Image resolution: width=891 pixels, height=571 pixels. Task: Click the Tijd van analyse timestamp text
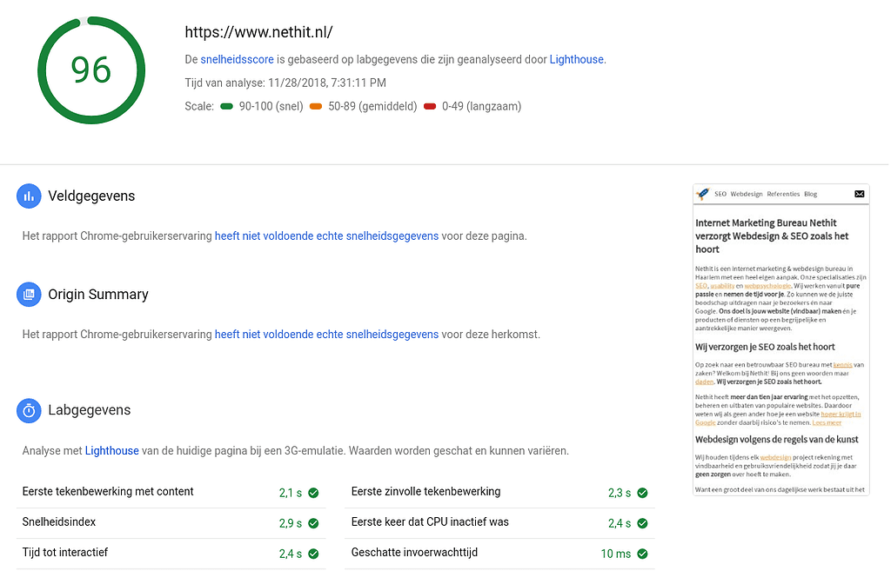(x=285, y=83)
